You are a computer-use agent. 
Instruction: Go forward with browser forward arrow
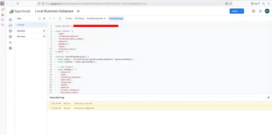pos(12,3)
